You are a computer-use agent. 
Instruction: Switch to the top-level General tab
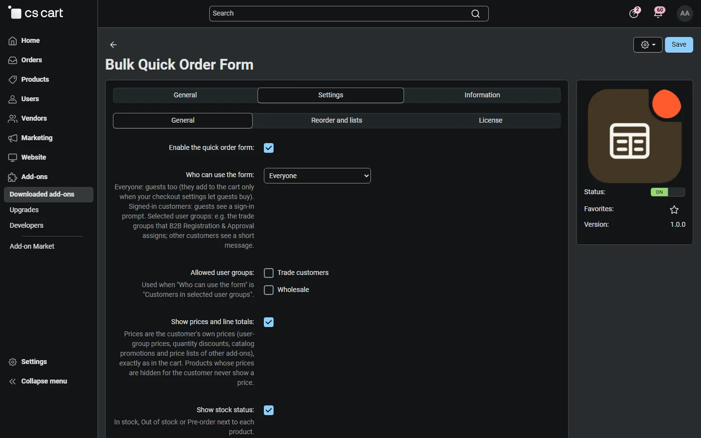(x=185, y=95)
